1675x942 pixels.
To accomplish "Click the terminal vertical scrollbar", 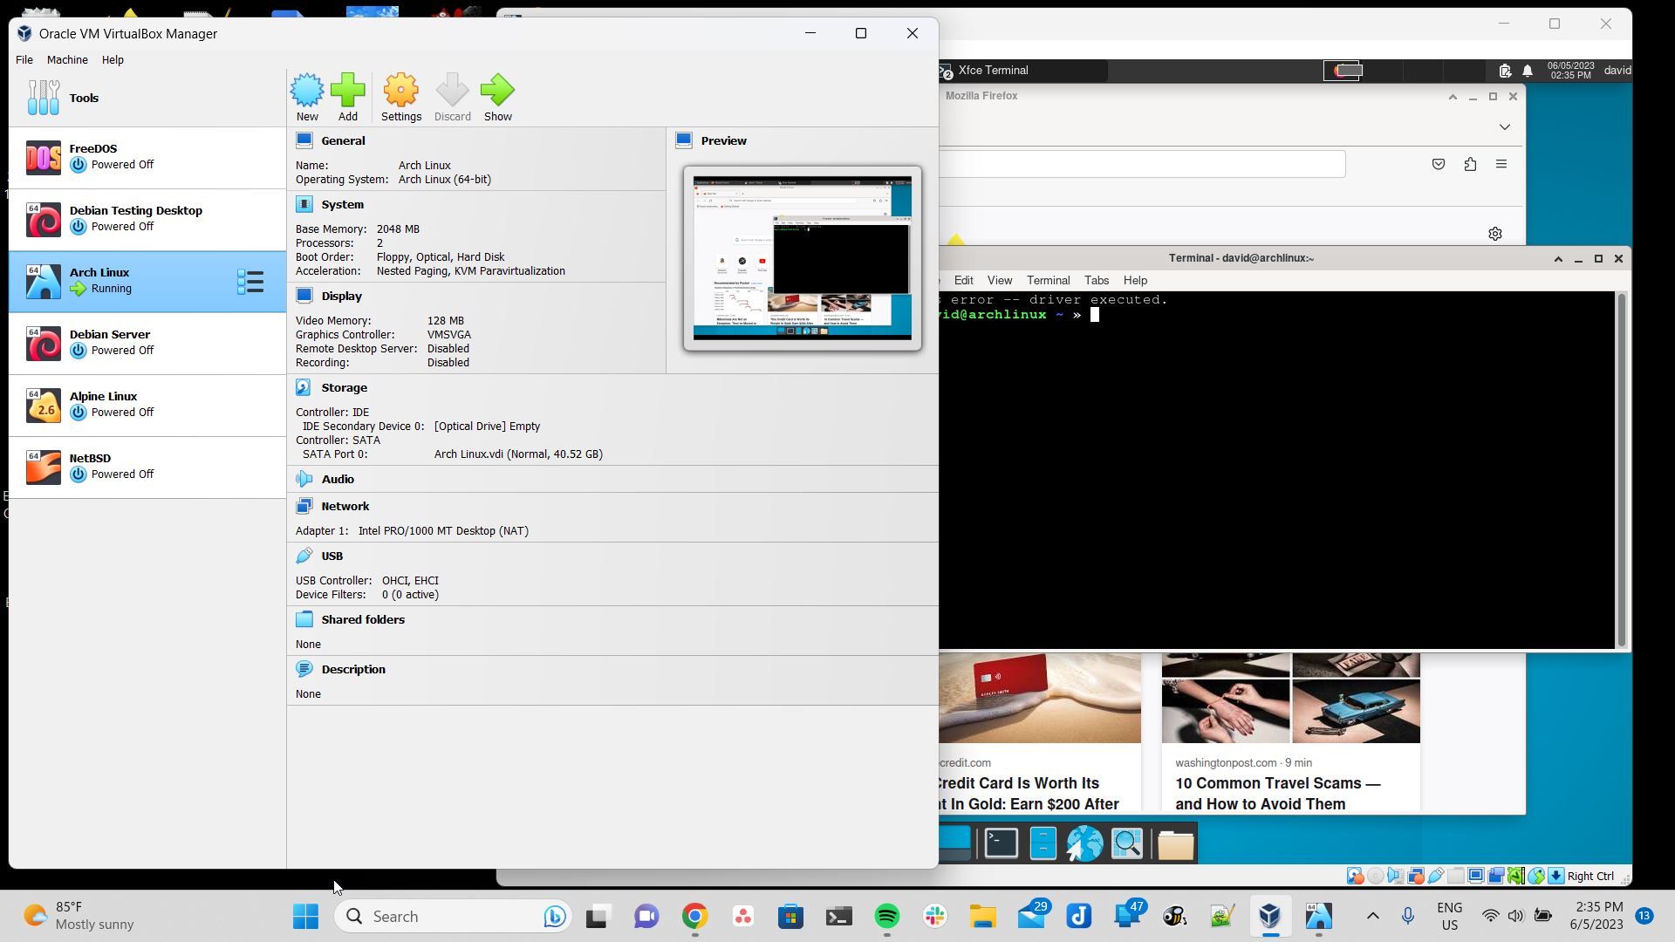I will pos(1622,471).
